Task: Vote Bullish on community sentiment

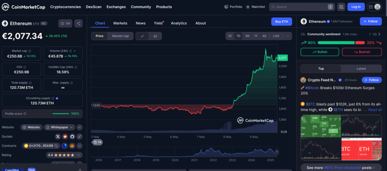Action: (320, 52)
